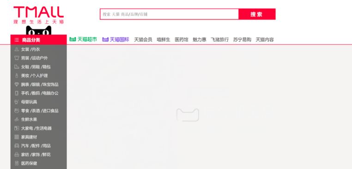Open the 鲜花 category link

tap(47, 155)
